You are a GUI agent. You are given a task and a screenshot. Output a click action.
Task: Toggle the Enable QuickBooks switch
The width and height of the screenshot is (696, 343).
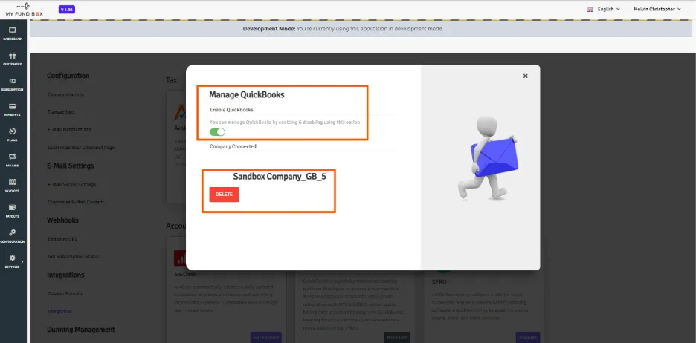coord(217,132)
